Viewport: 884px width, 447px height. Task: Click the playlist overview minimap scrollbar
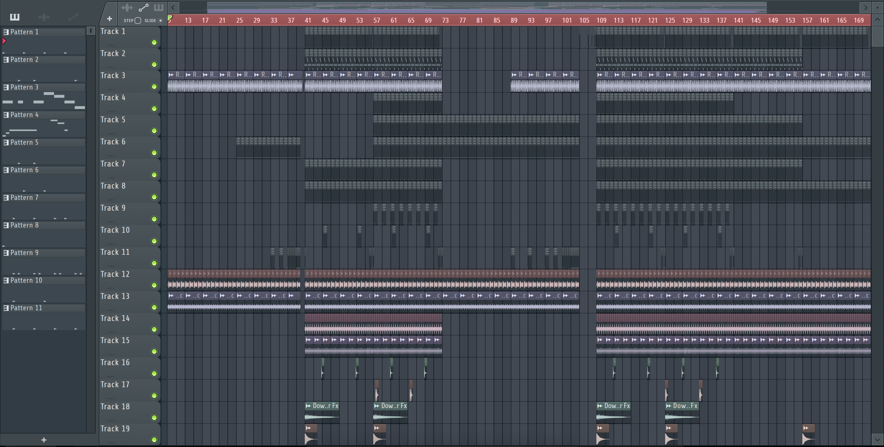tap(487, 7)
